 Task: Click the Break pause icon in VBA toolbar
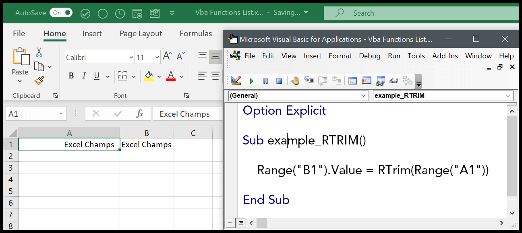[265, 81]
